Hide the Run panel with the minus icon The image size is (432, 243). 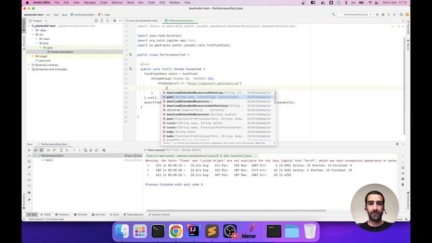click(403, 144)
